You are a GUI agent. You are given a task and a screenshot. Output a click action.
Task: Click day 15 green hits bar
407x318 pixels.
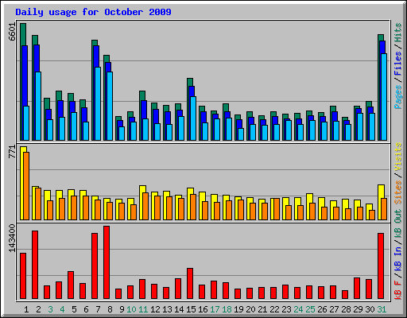(x=190, y=82)
